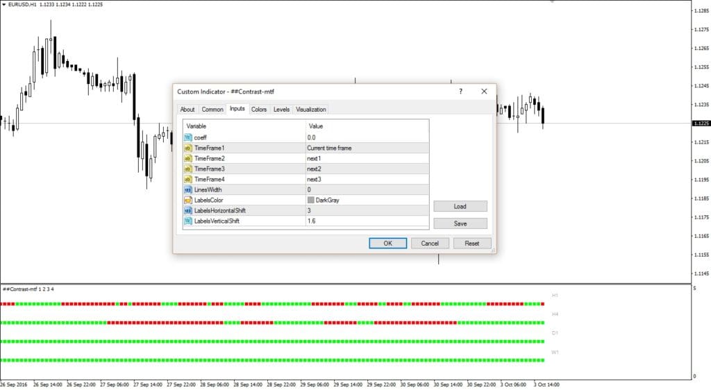Viewport: 711px width, 390px height.
Task: Click the Cancel button
Action: [x=430, y=244]
